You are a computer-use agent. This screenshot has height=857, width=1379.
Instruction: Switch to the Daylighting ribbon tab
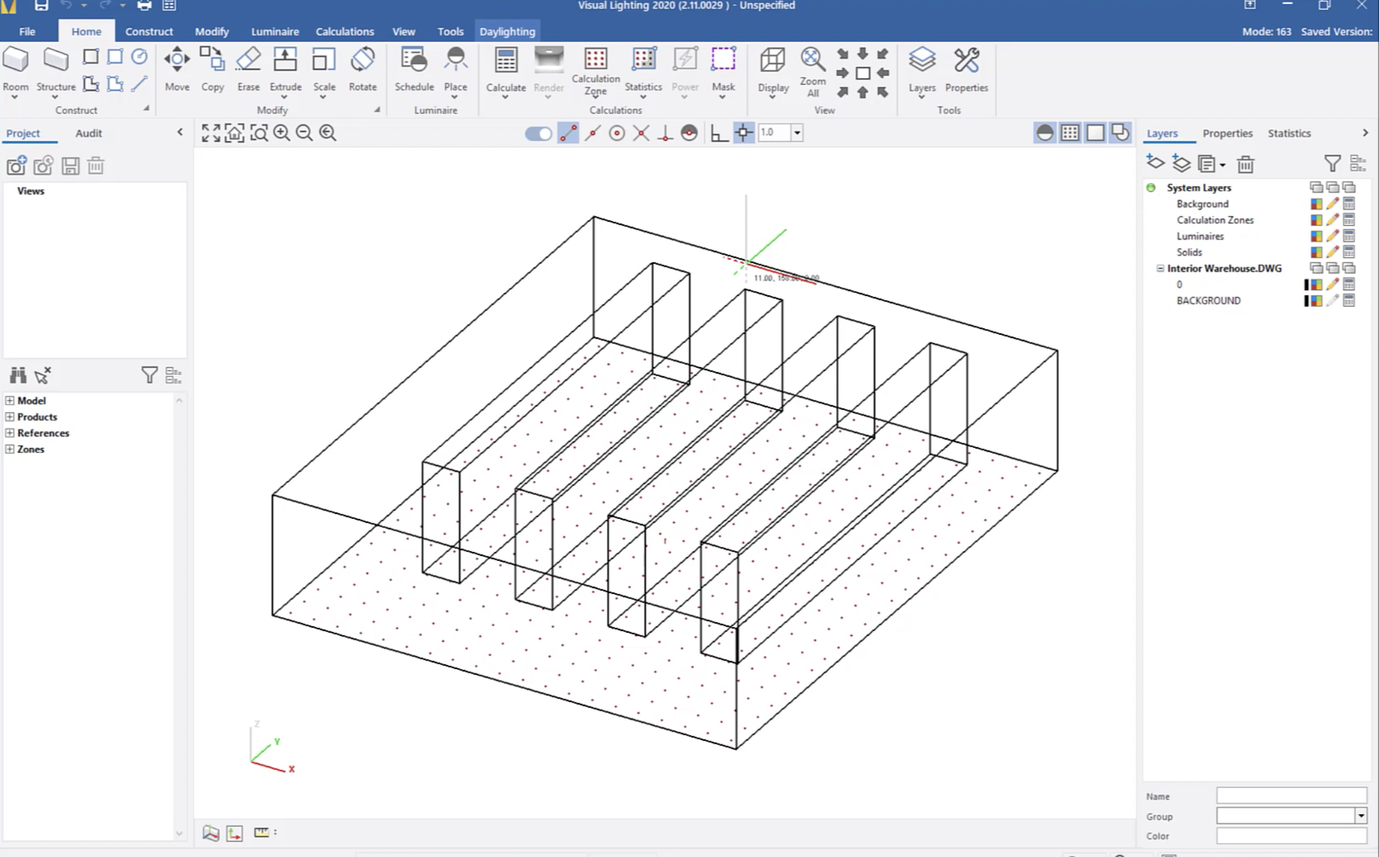507,31
